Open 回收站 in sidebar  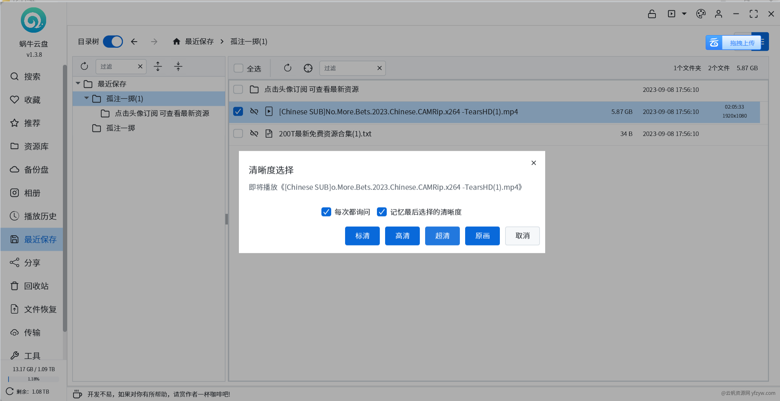click(x=32, y=286)
